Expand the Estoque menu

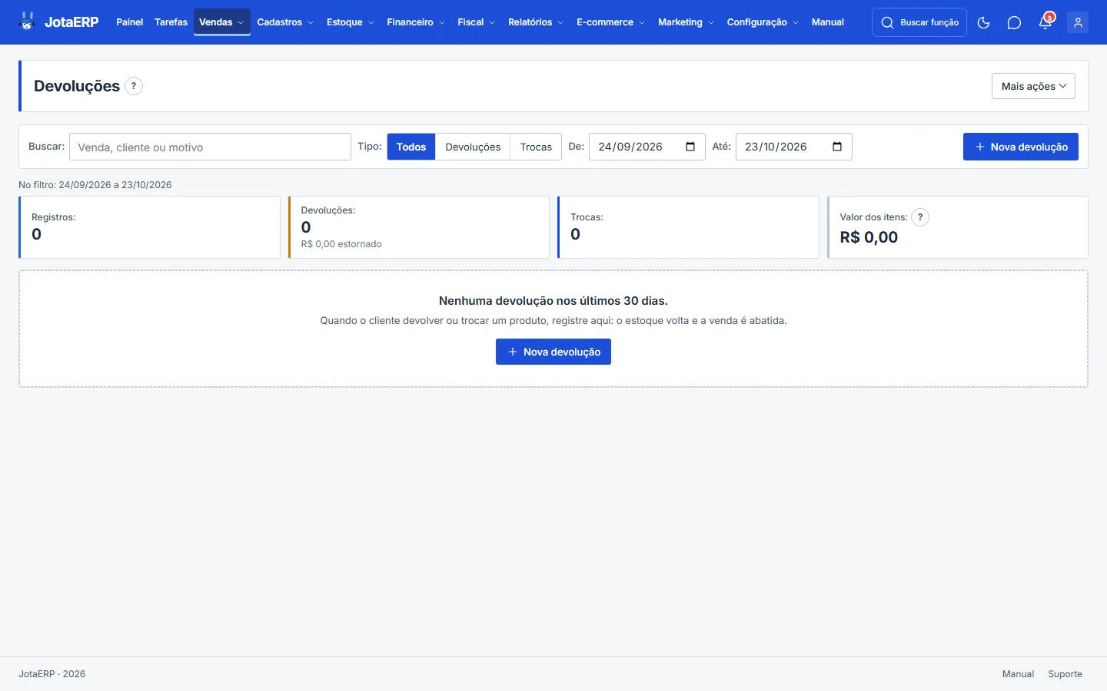[350, 22]
